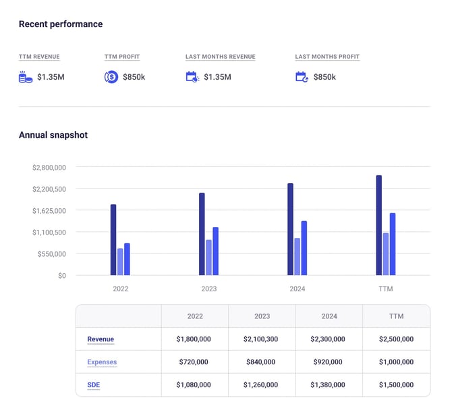The width and height of the screenshot is (452, 417).
Task: Click the Last Months Revenue calendar icon
Action: coord(192,77)
